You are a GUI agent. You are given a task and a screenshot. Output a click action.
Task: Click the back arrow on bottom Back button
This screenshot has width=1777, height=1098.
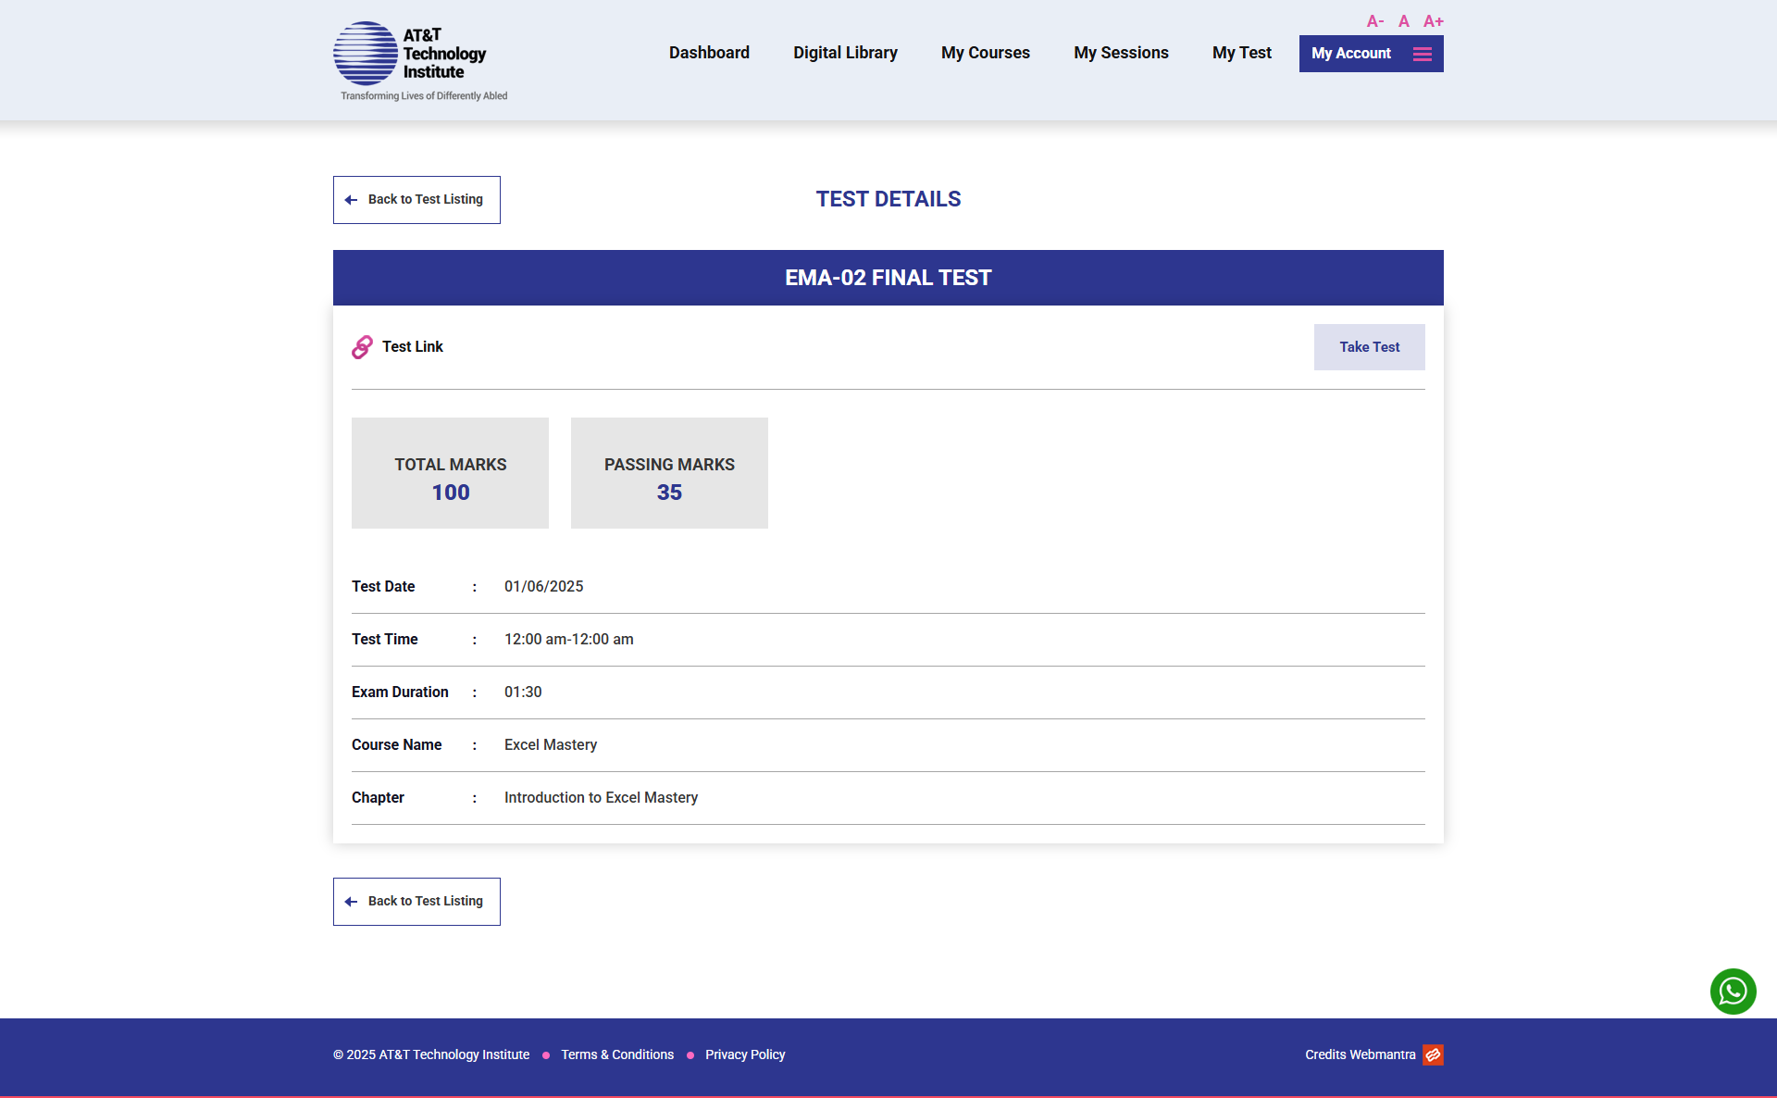point(351,901)
